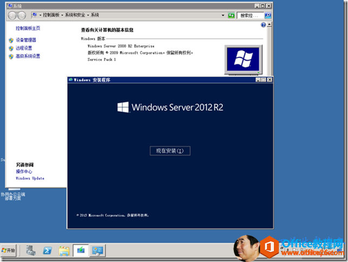The image size is (348, 262).
Task: Click the shield icon beside 设备管理器
Action: pyautogui.click(x=11, y=40)
